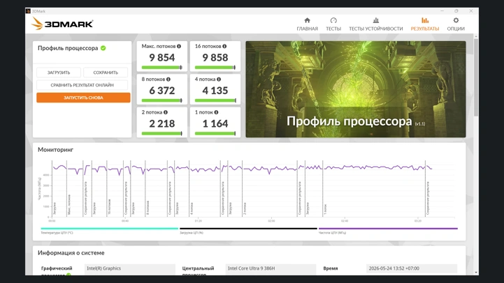
Task: Click the Сохранить button
Action: click(x=106, y=72)
